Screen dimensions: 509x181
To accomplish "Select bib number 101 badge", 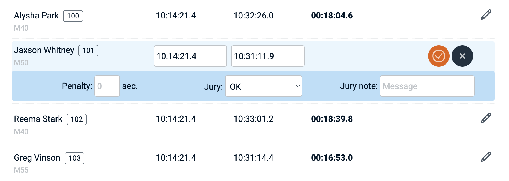I will tap(88, 51).
